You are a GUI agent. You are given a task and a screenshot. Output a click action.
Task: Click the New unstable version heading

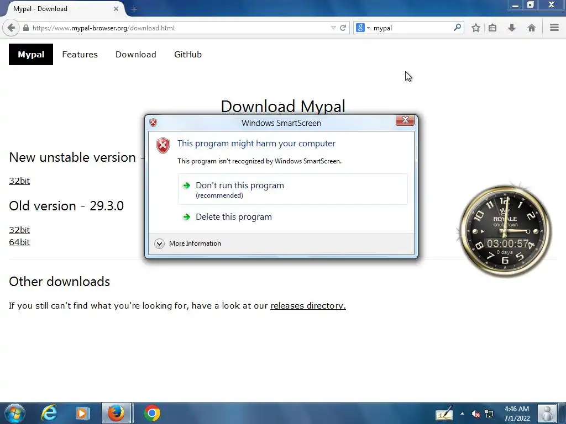[72, 157]
